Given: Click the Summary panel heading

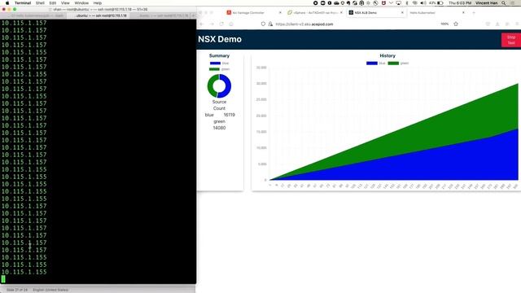Looking at the screenshot, I should point(219,56).
